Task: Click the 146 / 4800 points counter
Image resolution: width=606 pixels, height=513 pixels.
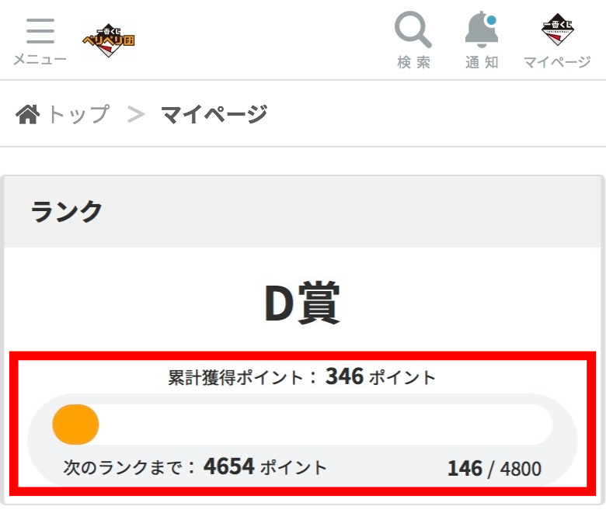Action: tap(494, 469)
